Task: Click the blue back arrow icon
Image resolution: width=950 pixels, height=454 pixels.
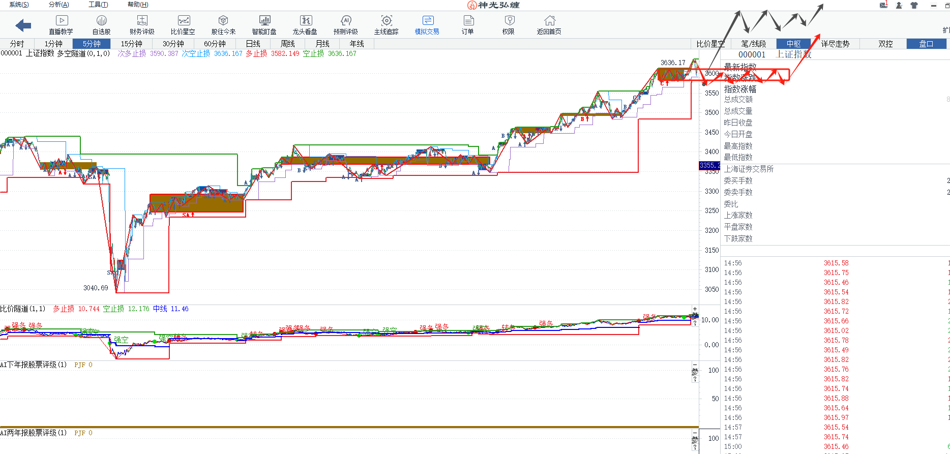Action: point(23,25)
